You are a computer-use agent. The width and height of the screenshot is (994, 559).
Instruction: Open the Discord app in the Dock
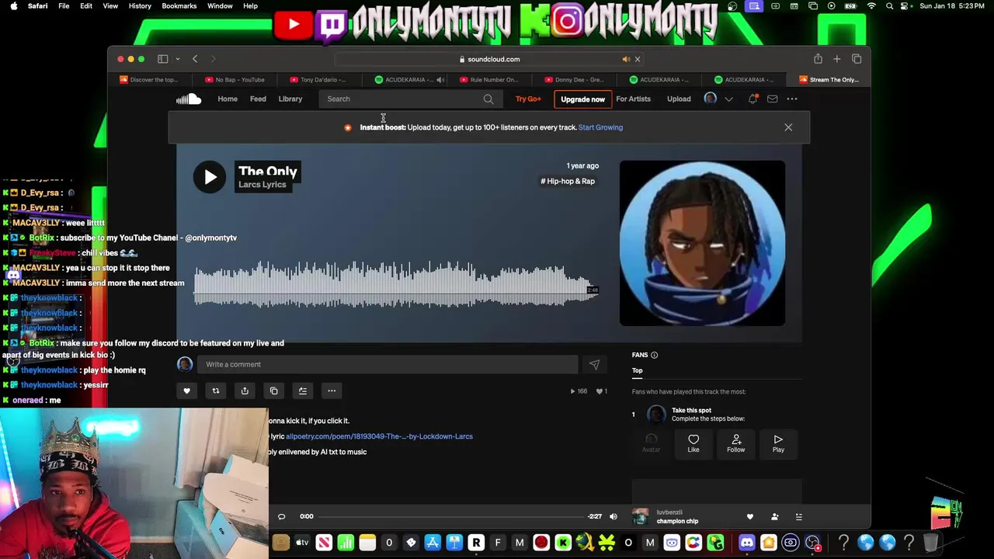click(x=747, y=543)
